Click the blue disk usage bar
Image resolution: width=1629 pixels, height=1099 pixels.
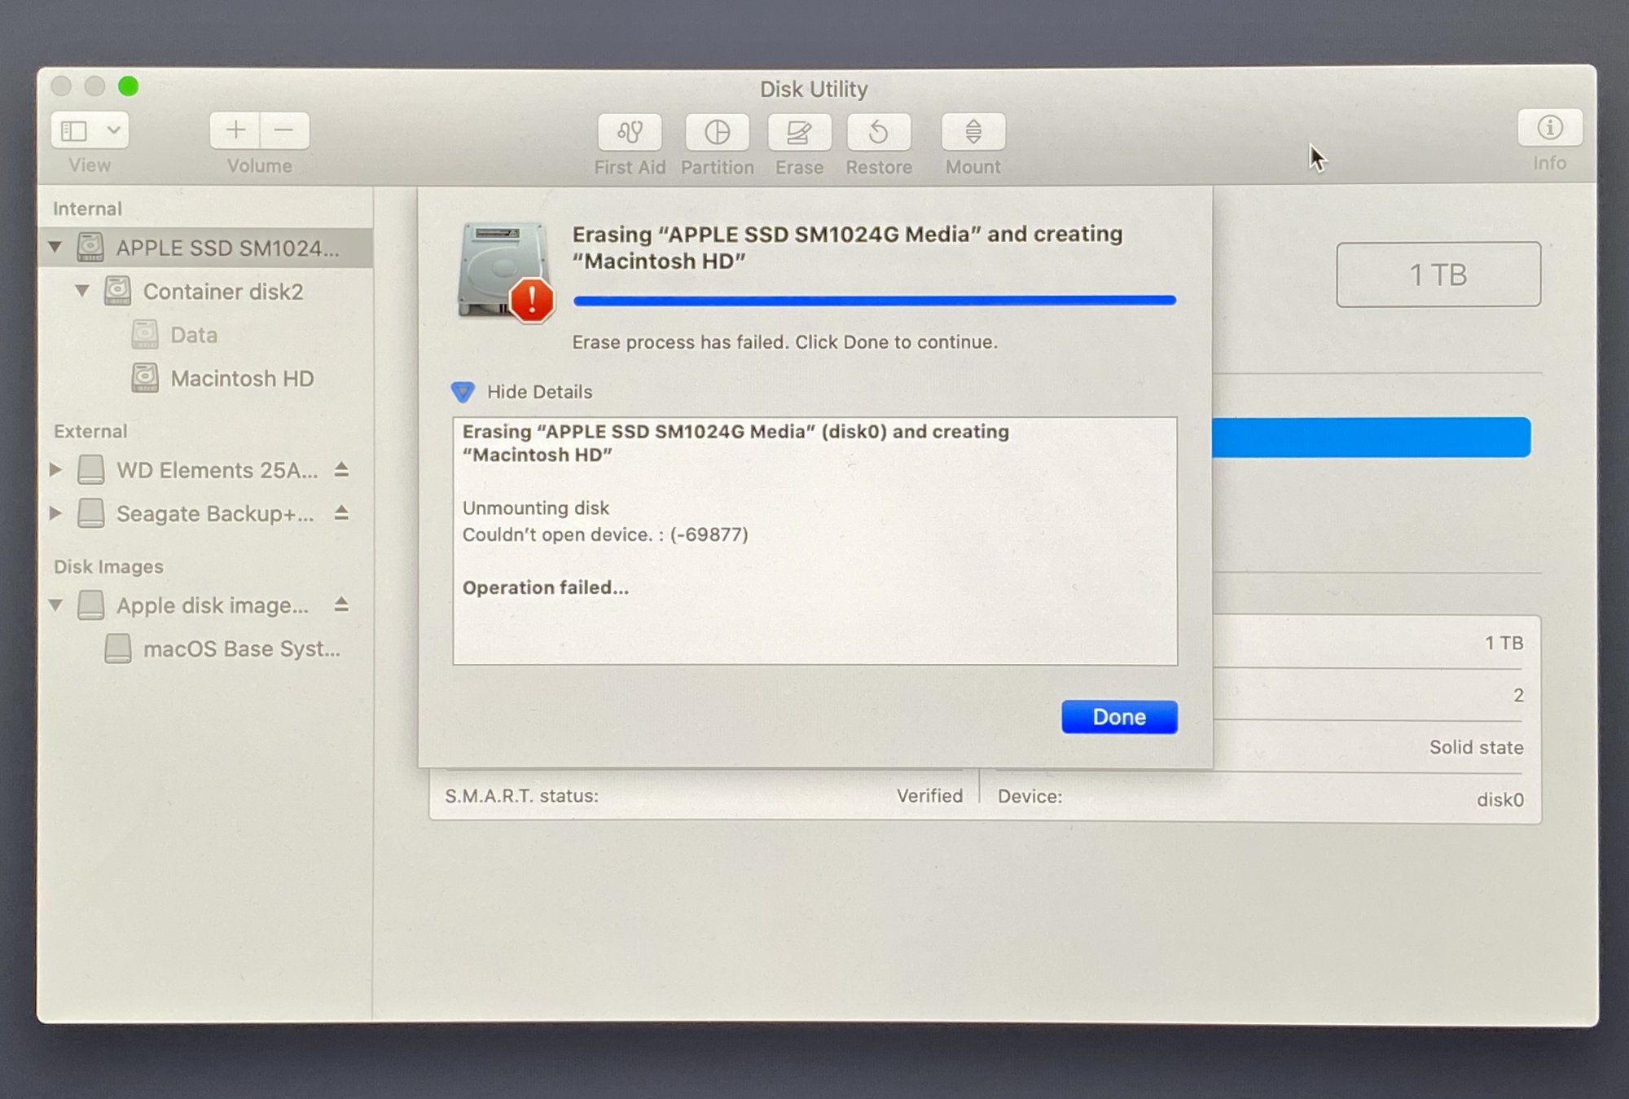[1372, 437]
